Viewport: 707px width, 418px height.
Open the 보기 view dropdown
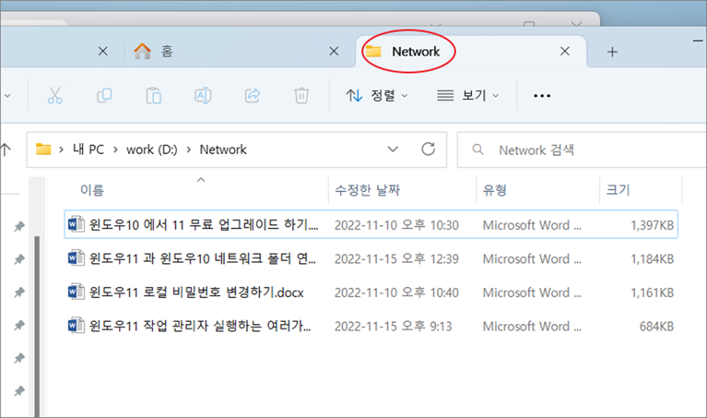(x=468, y=96)
